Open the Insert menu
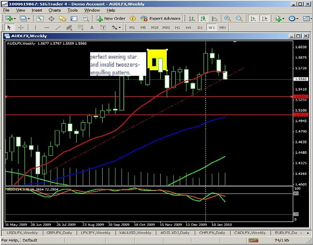Image resolution: width=313 pixels, height=245 pixels. click(37, 10)
